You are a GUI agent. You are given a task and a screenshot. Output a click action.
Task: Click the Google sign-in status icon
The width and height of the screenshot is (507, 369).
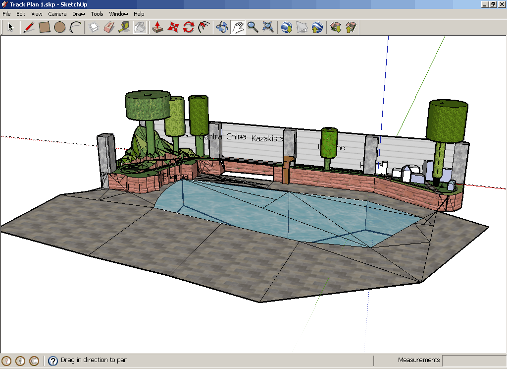[x=34, y=361]
